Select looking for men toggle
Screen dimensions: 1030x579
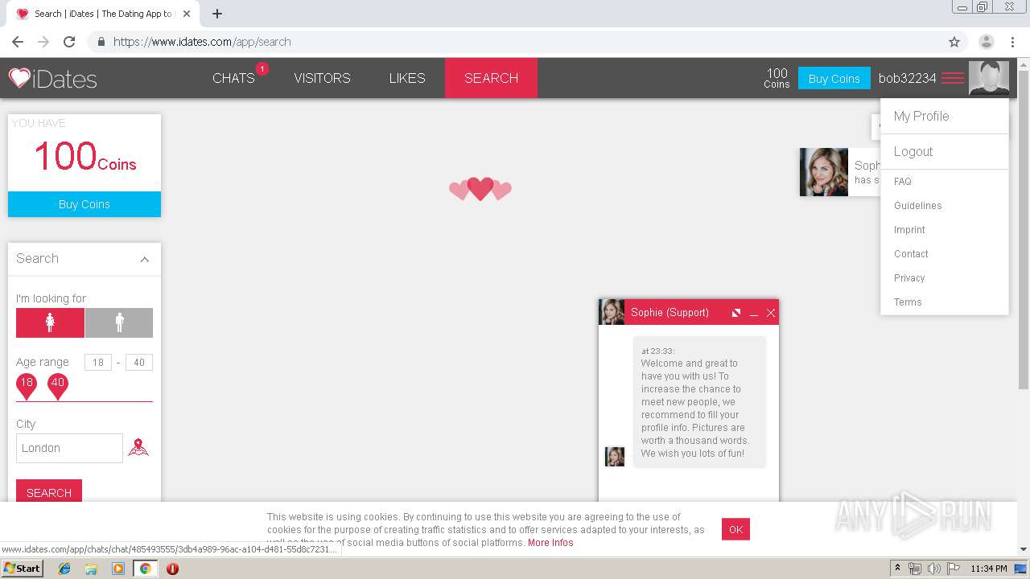tap(119, 322)
